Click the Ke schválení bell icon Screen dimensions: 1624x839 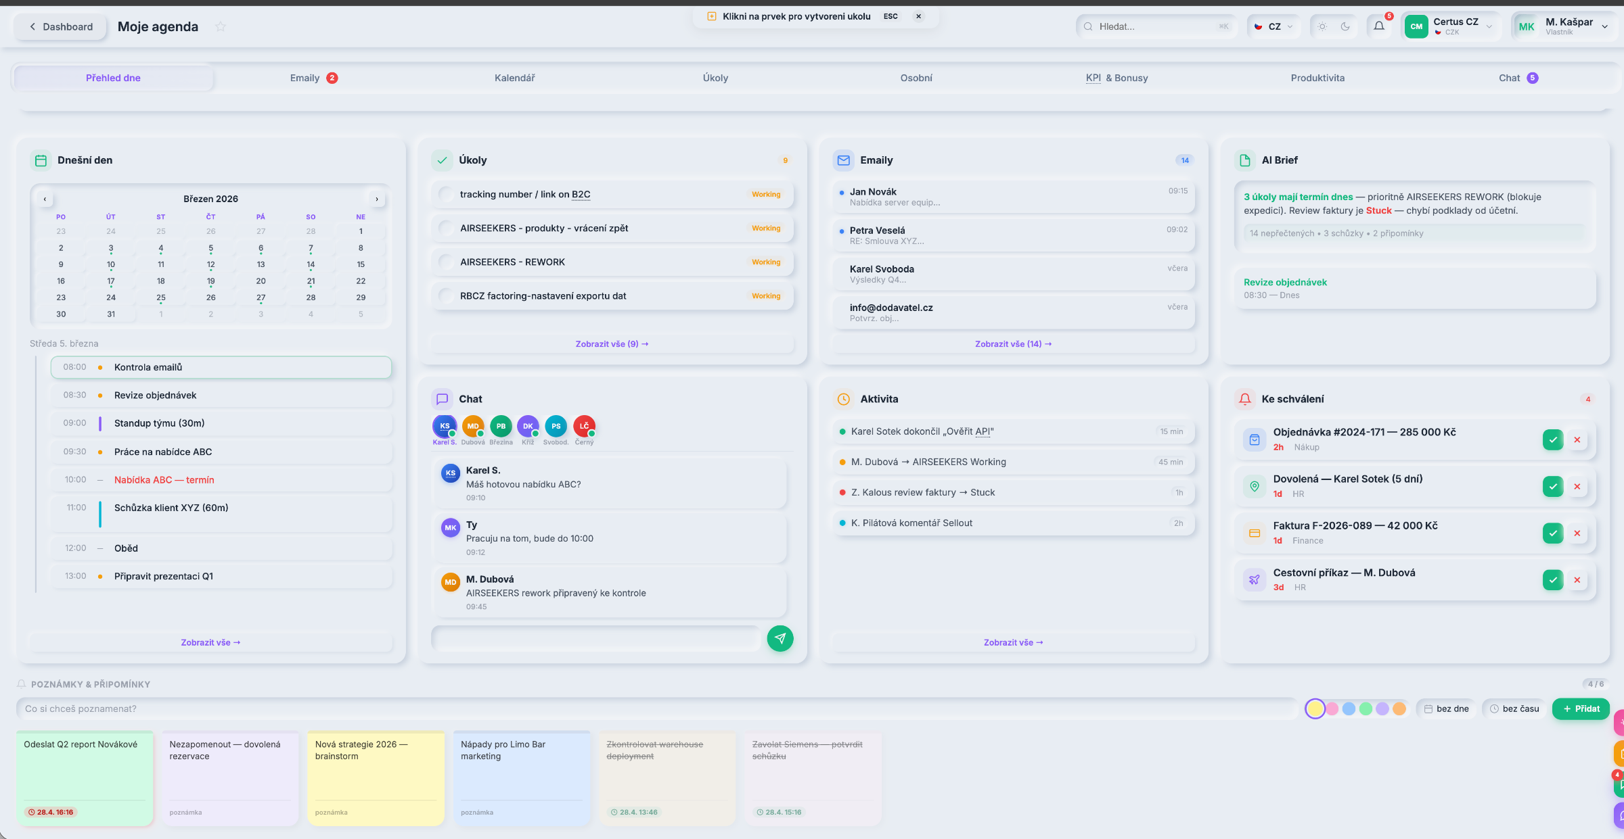click(x=1245, y=399)
